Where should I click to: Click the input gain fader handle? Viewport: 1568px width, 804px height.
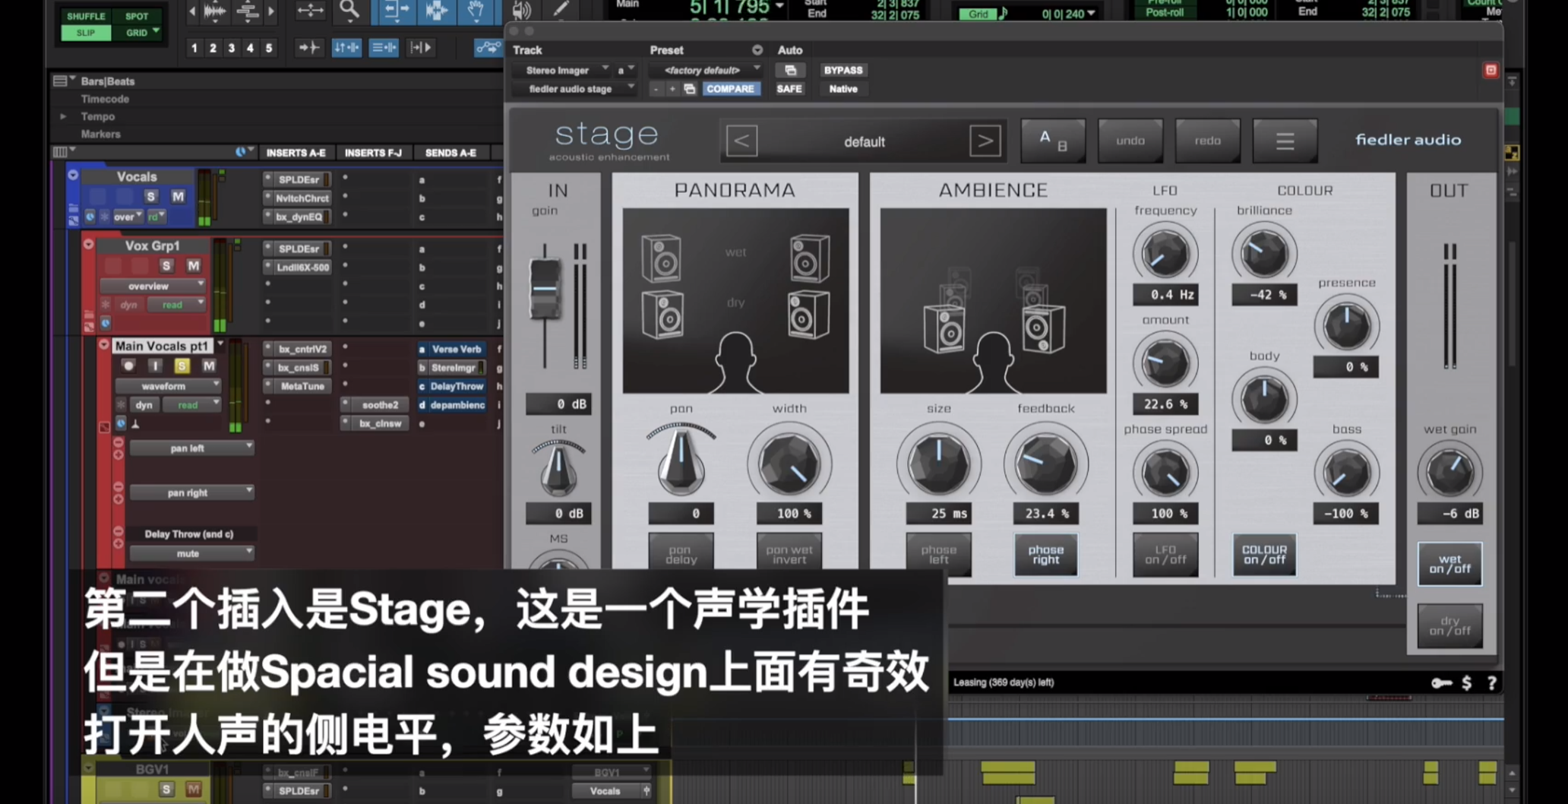pyautogui.click(x=544, y=289)
